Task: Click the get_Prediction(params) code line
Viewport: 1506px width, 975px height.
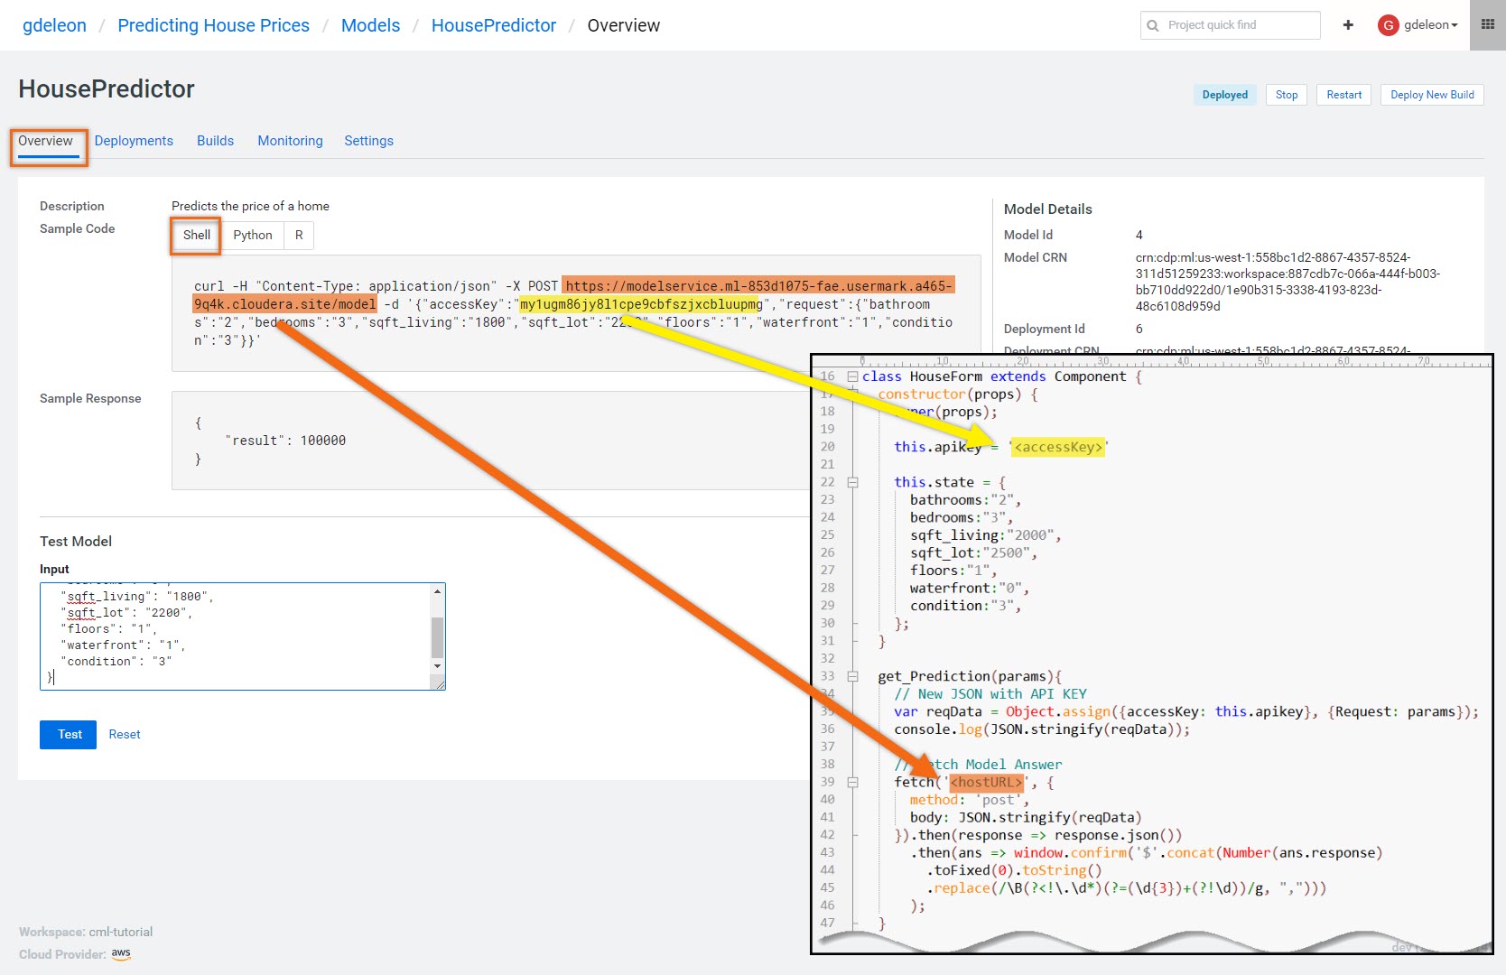Action: click(x=969, y=676)
